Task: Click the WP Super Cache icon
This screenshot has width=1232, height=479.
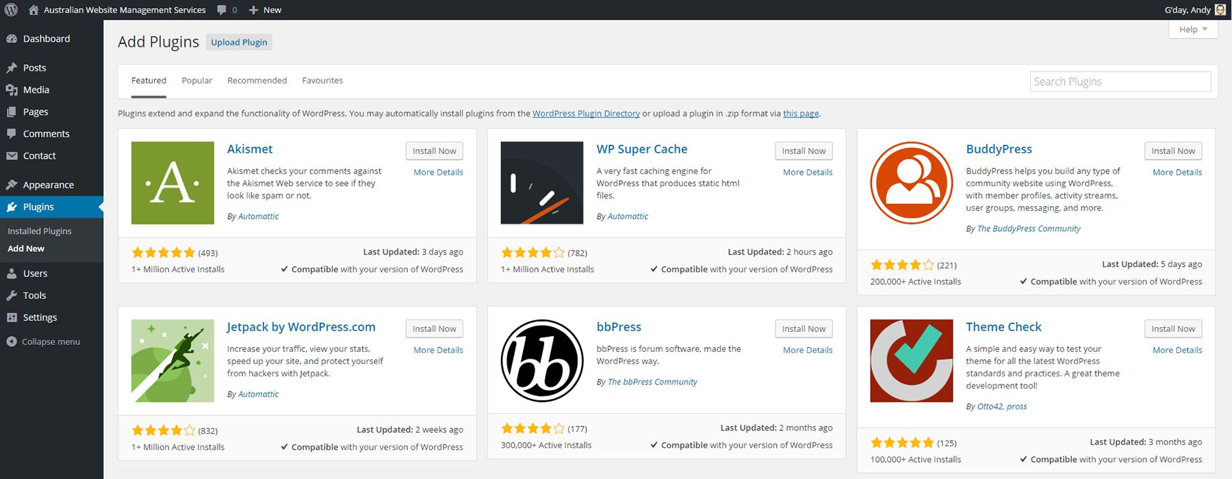Action: coord(541,183)
